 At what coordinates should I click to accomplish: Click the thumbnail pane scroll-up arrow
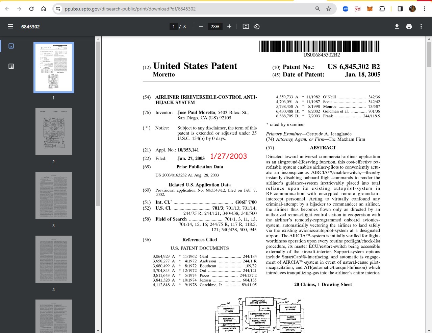[98, 39]
